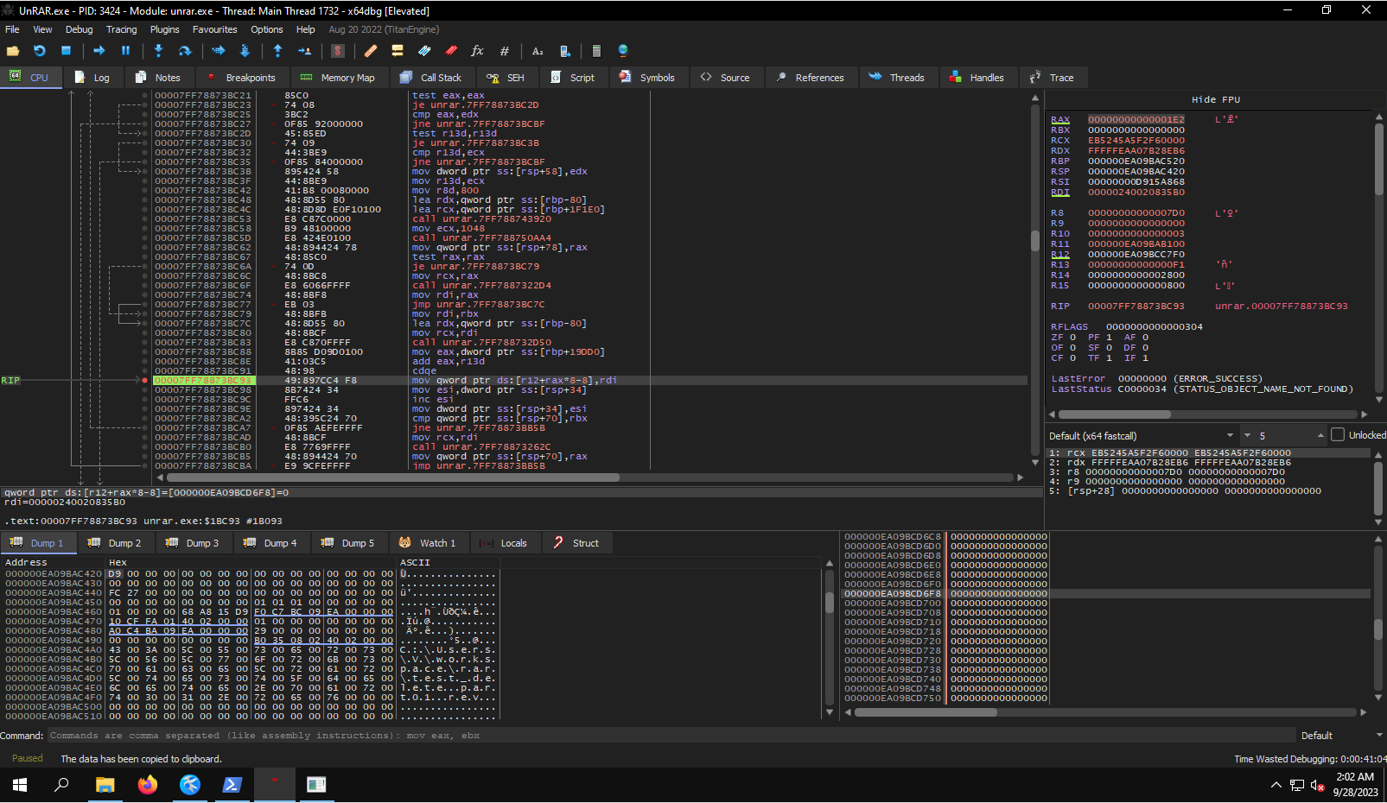Run the program with the right-arrow icon
This screenshot has height=803, width=1387.
(99, 51)
